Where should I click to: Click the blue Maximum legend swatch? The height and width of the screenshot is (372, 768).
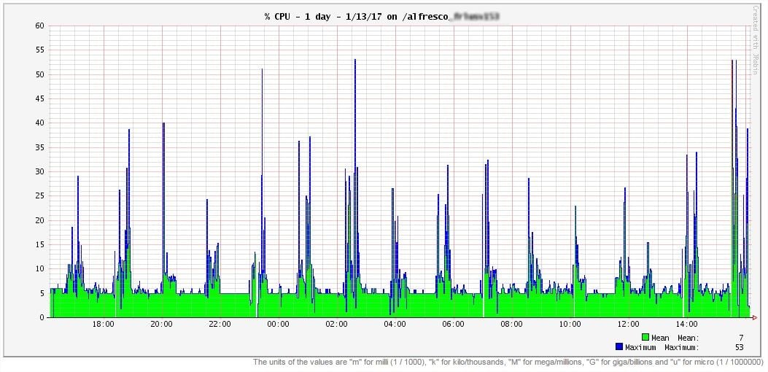619,347
